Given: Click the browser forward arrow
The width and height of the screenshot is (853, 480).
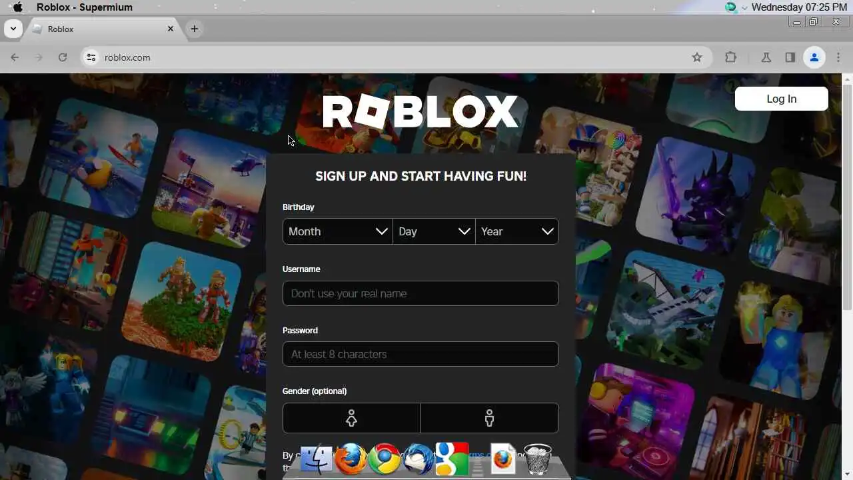Looking at the screenshot, I should point(39,57).
